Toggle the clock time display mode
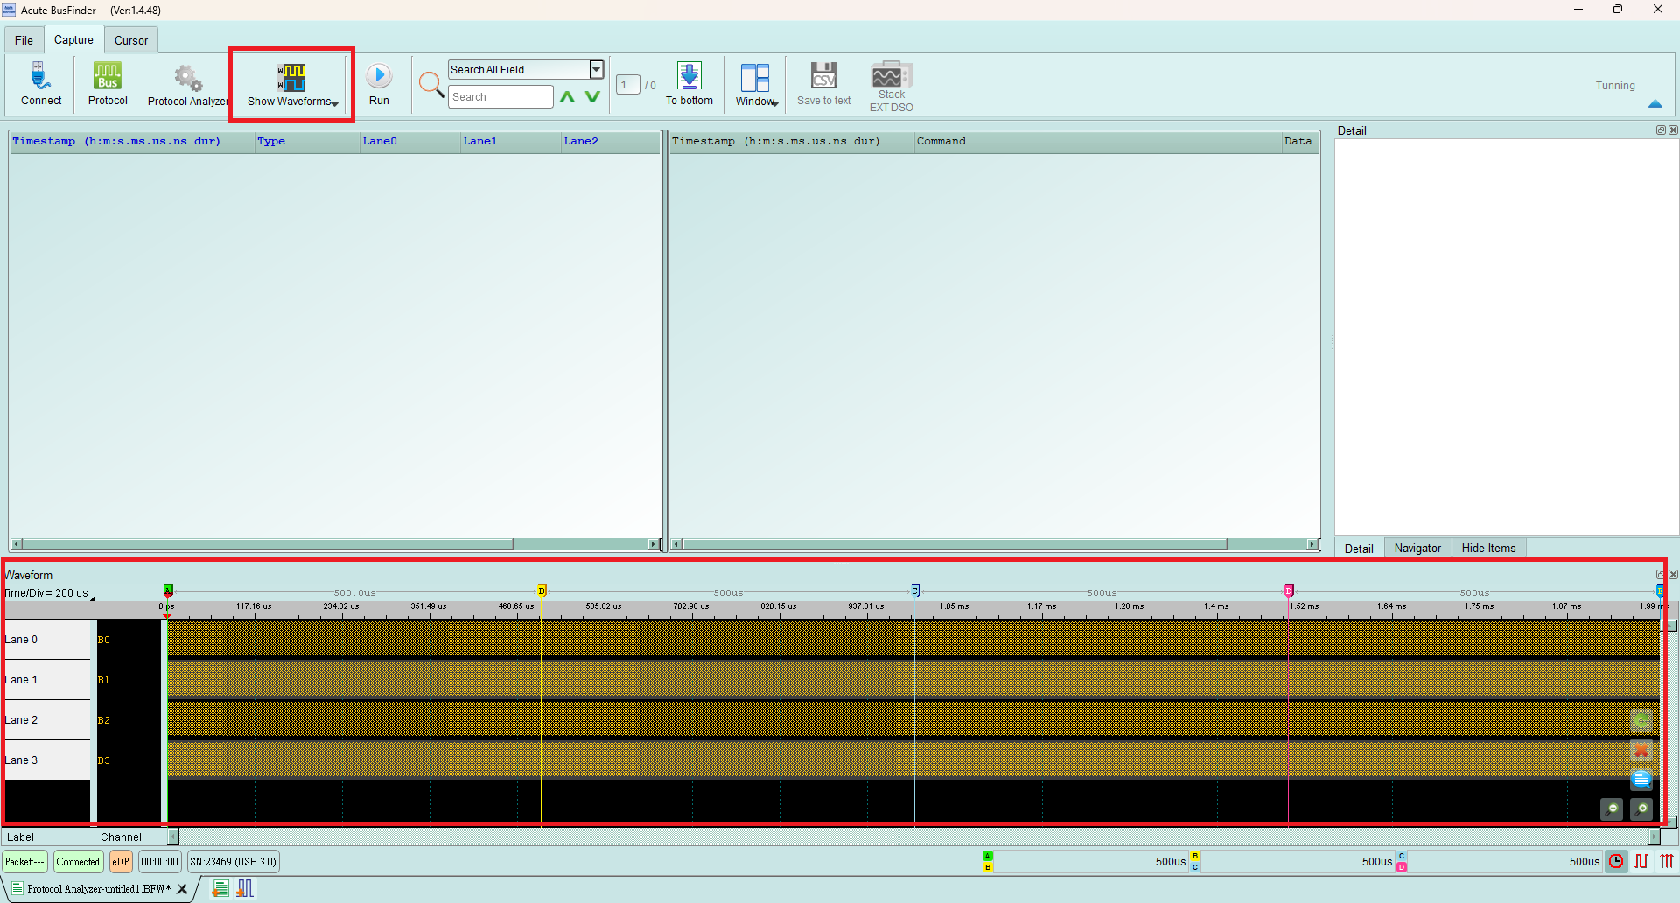 (x=1616, y=862)
